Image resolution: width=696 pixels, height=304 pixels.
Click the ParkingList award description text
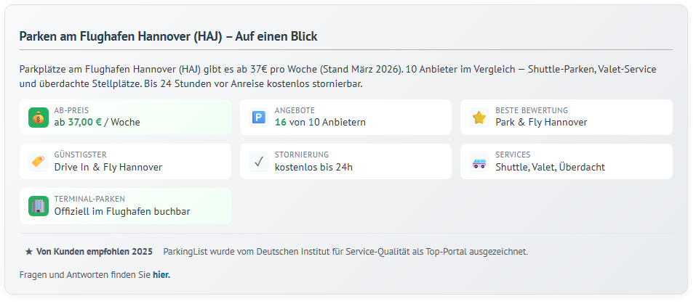click(x=345, y=252)
